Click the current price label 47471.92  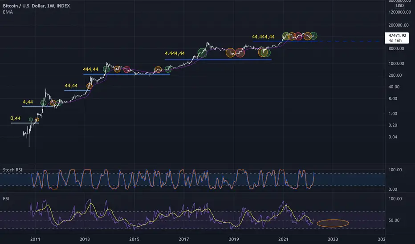click(x=397, y=35)
